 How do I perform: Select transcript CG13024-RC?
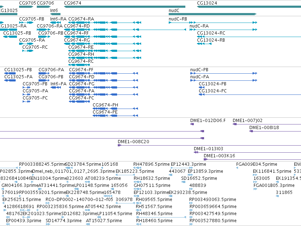pos(211,33)
